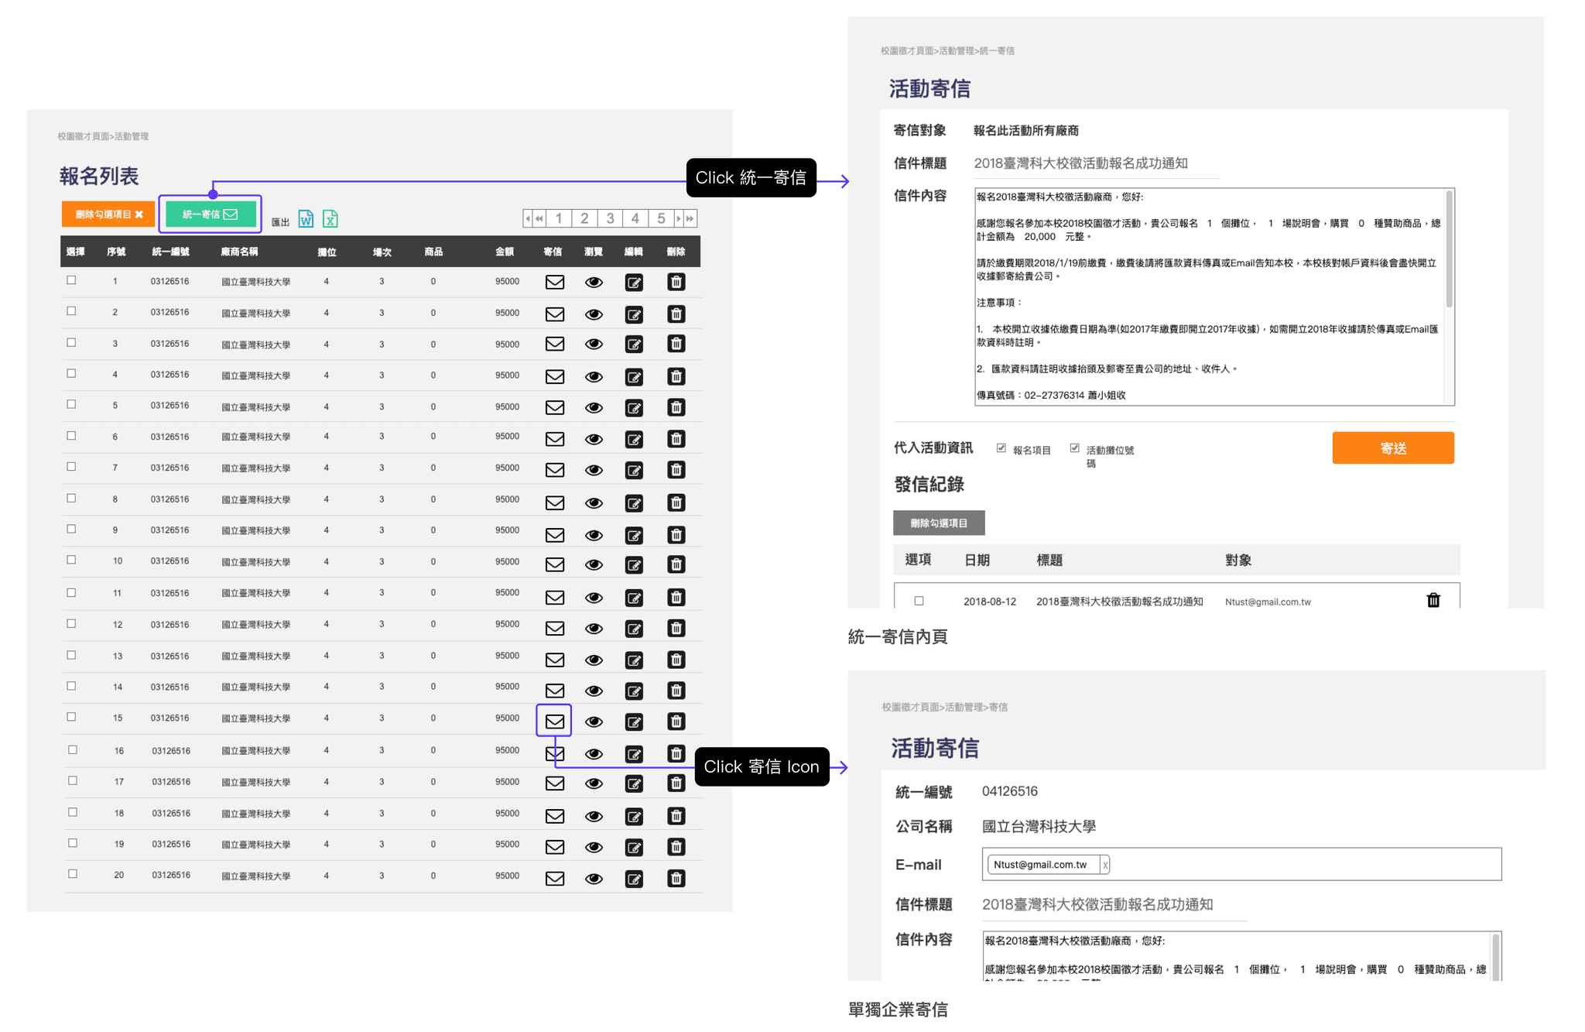
Task: Click mail icon in row 15
Action: [x=554, y=721]
